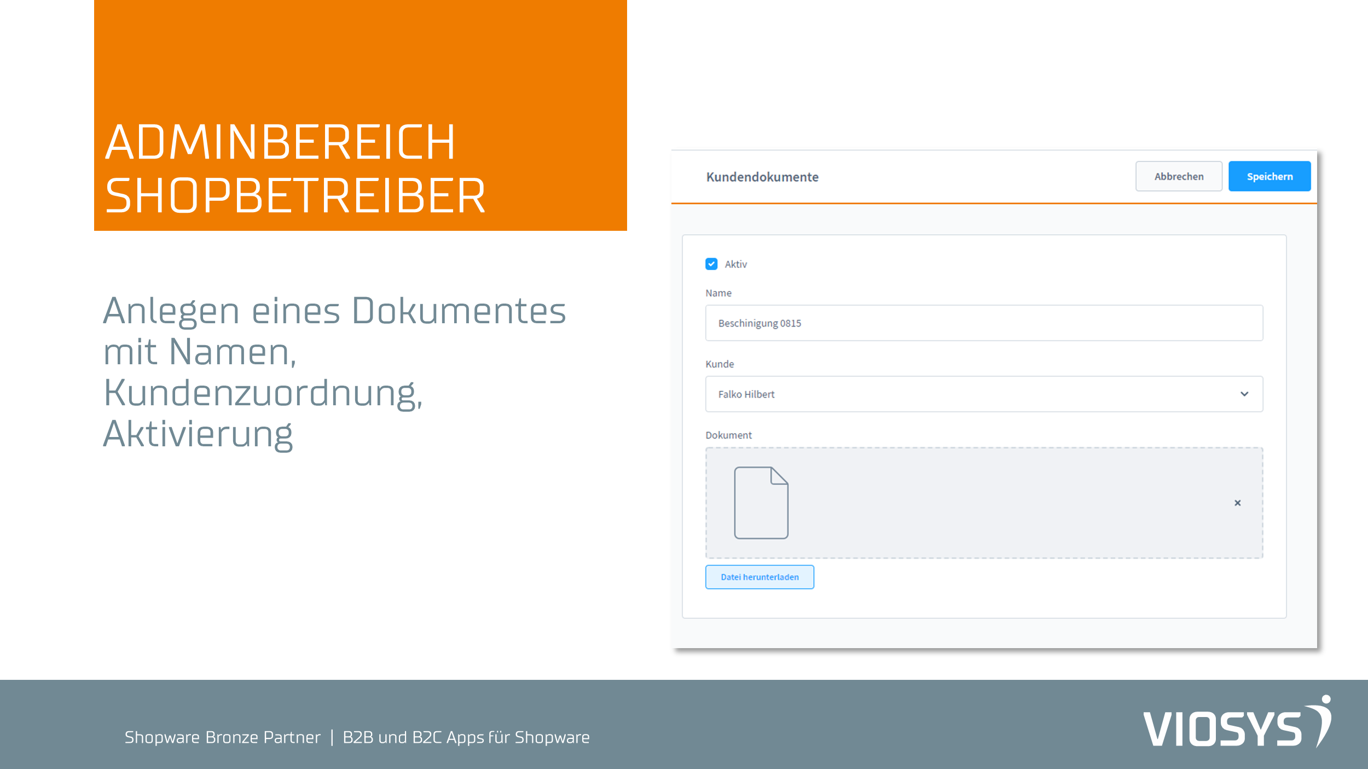Screen dimensions: 1368x769
Task: Click the Speichern button icon
Action: pos(1270,176)
